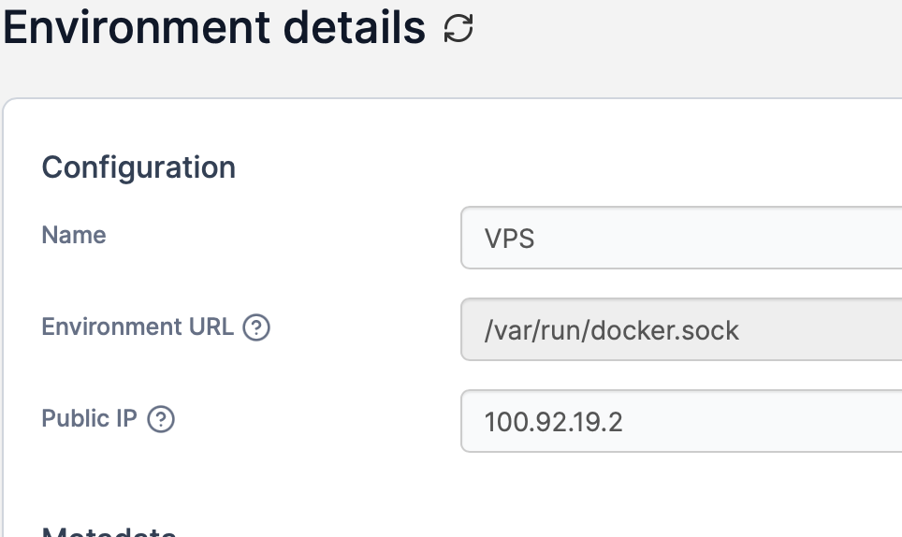Select the Configuration section heading
Viewport: 902px width, 537px height.
pyautogui.click(x=138, y=167)
